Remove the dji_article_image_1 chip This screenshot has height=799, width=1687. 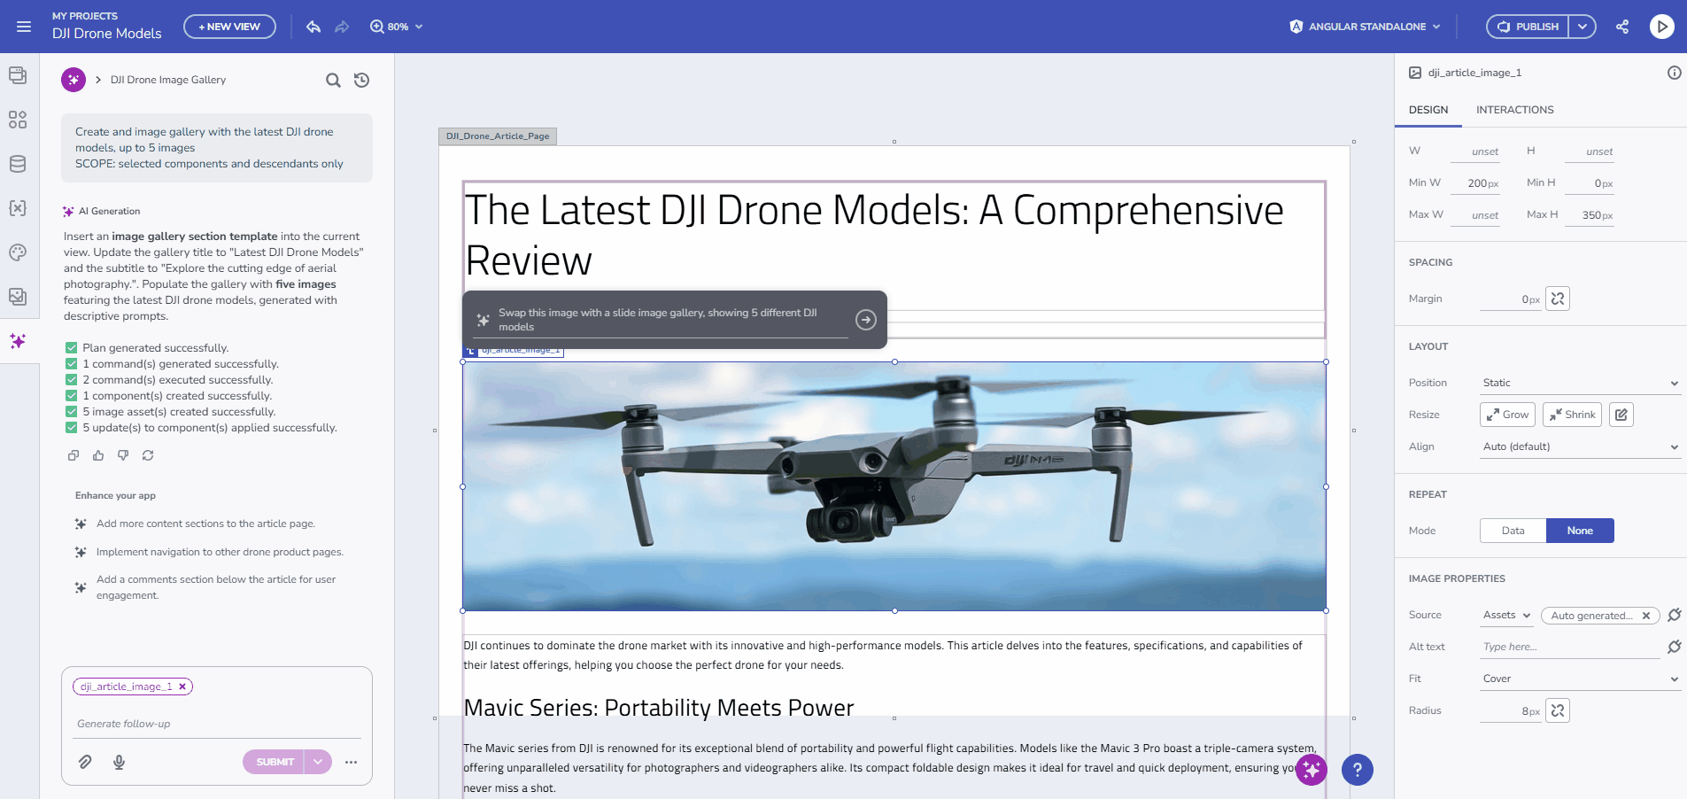click(x=182, y=687)
